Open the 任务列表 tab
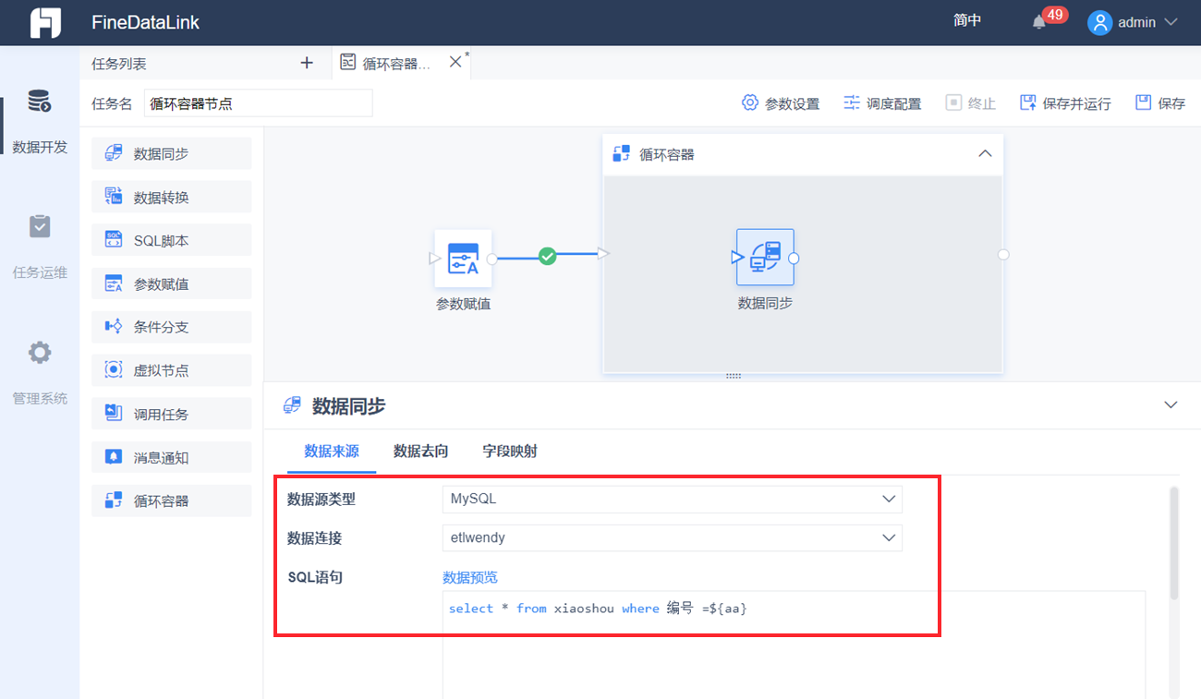The image size is (1201, 699). (119, 64)
